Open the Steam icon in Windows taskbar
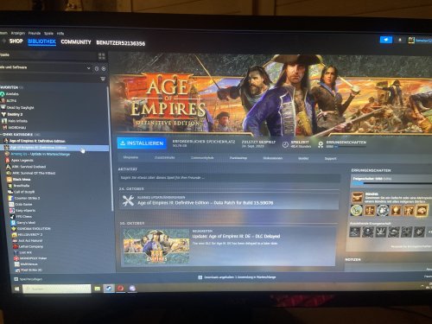This screenshot has width=432, height=324. (109, 288)
